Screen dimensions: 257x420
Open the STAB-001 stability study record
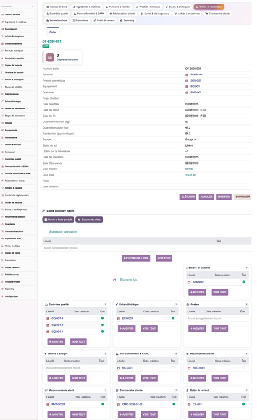point(199,282)
